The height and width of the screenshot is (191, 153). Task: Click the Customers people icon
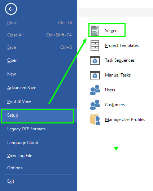point(95,105)
